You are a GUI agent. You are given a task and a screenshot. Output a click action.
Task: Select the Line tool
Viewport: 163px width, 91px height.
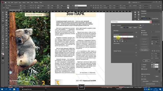tap(3, 25)
